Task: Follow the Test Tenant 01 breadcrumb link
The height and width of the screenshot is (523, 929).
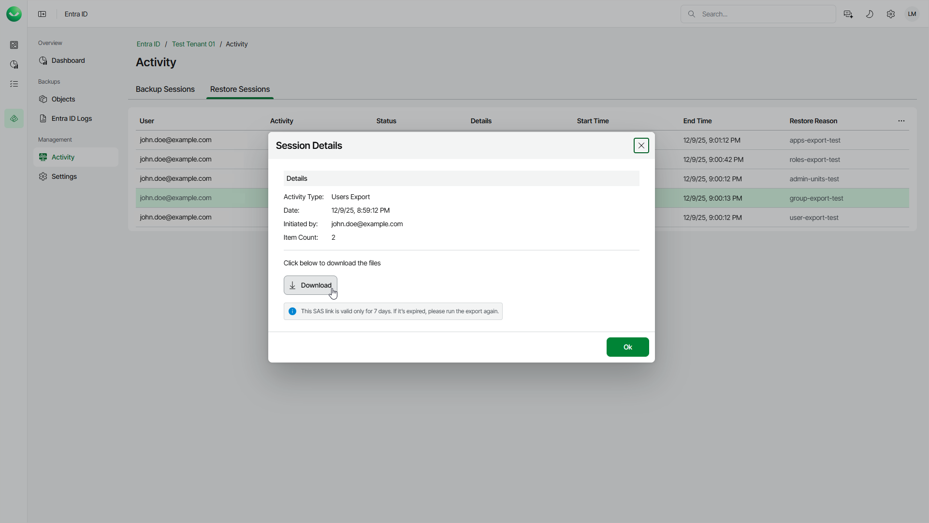Action: click(193, 44)
